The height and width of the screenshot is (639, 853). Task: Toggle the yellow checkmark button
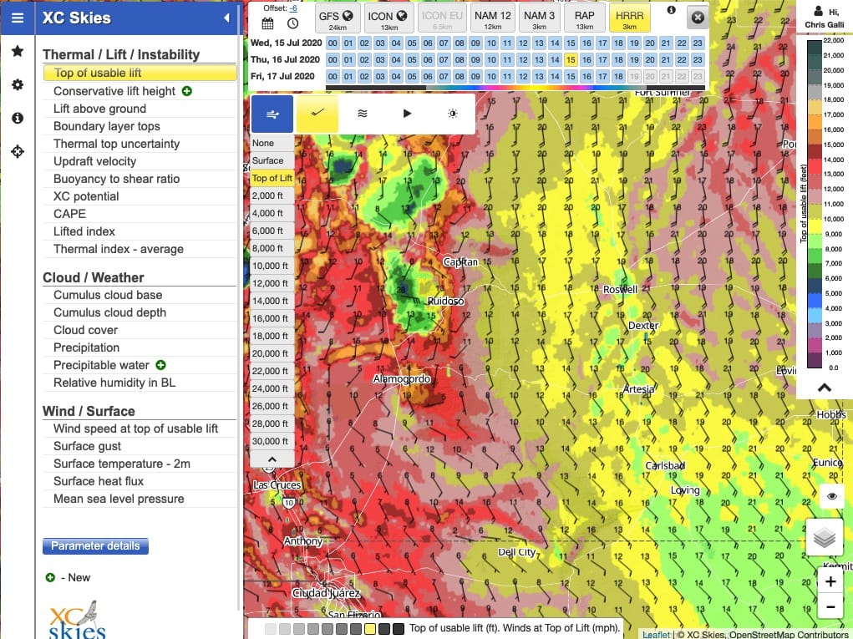[x=317, y=114]
